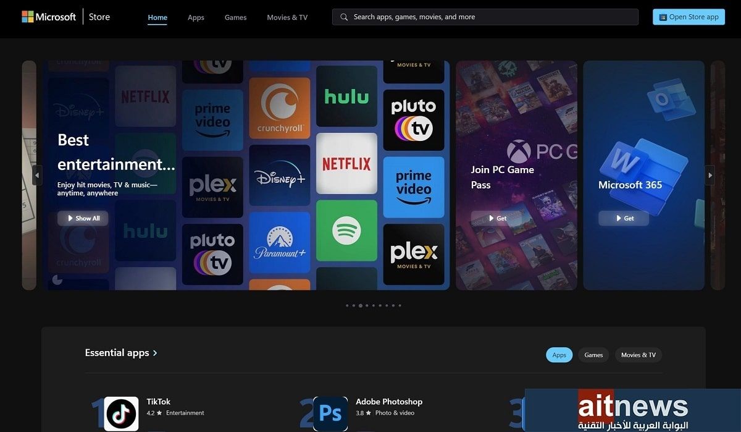Click the Paramount+ tile

[x=279, y=243]
